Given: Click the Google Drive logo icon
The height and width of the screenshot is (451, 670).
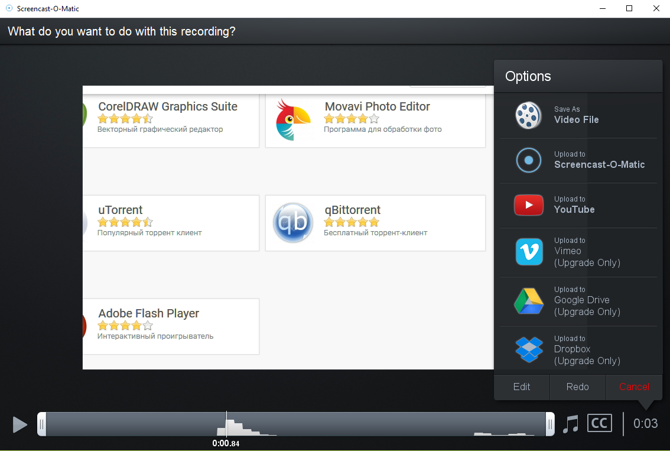Looking at the screenshot, I should click(x=529, y=301).
